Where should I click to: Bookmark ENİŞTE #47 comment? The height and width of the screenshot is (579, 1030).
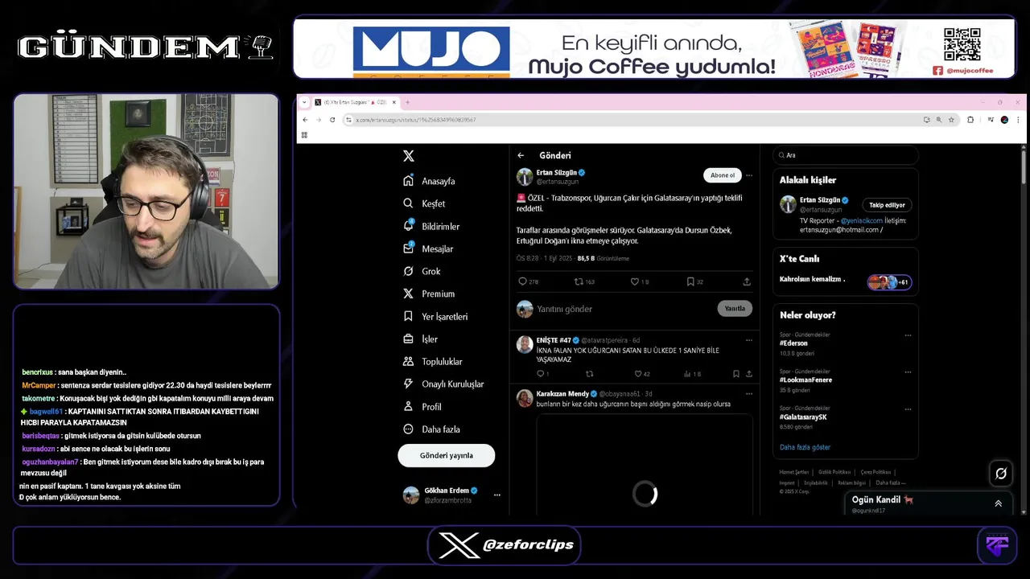[735, 374]
